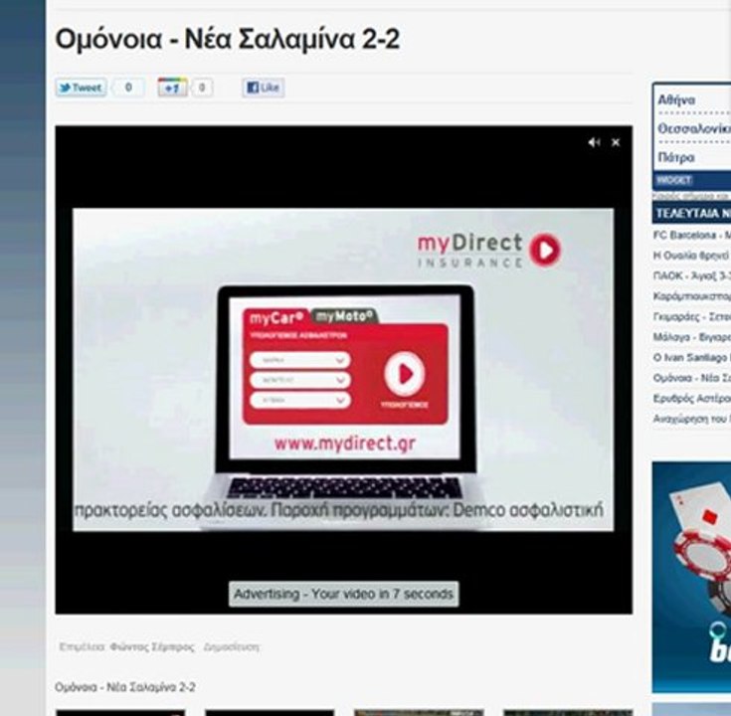Screen dimensions: 731x716
Task: Open the Μάλαγα news item
Action: coord(692,337)
